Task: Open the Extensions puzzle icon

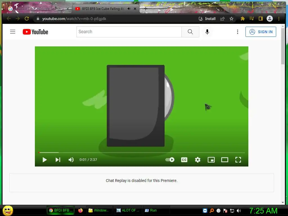Action: pyautogui.click(x=243, y=19)
